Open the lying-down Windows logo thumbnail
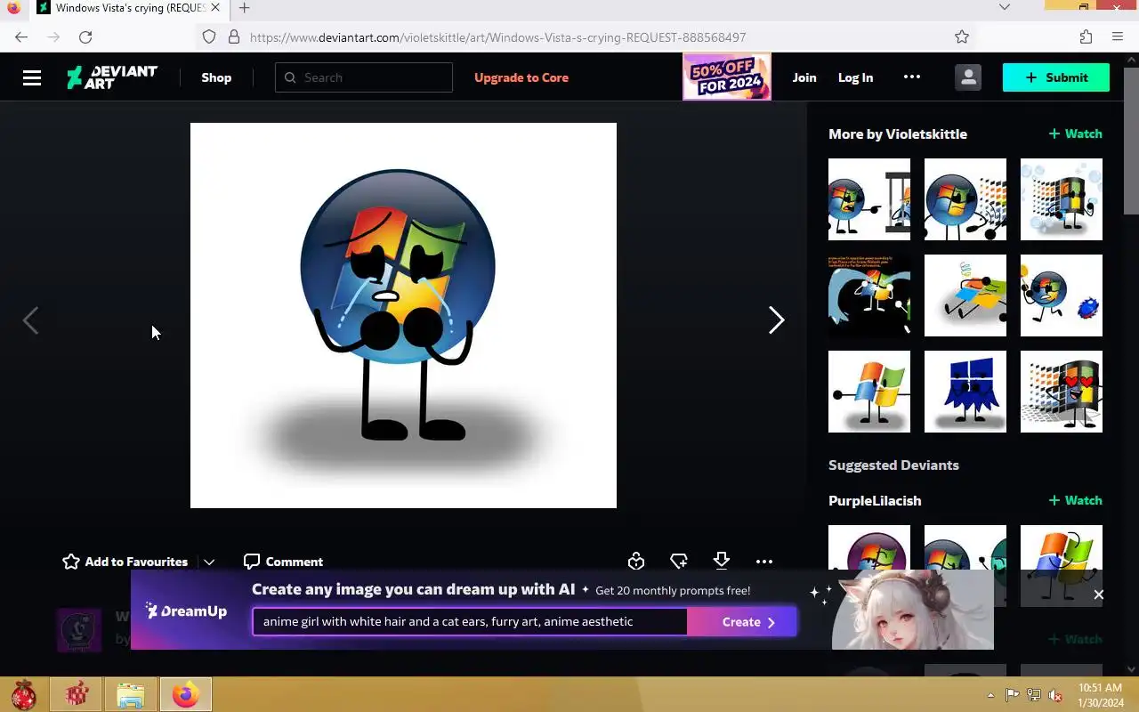The image size is (1139, 712). 965,295
